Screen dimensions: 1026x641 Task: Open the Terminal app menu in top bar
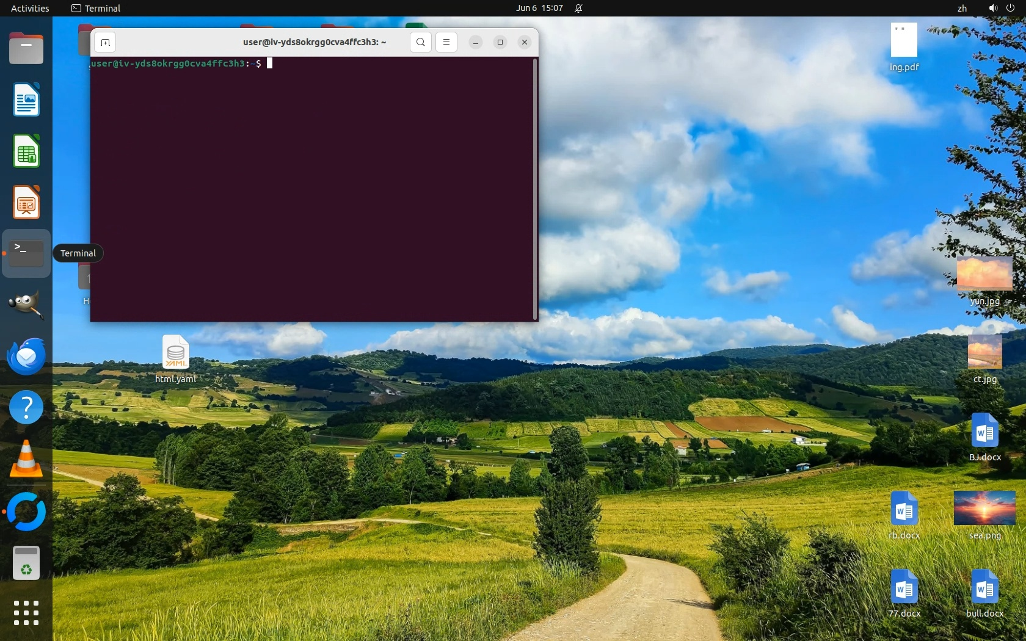click(x=96, y=8)
